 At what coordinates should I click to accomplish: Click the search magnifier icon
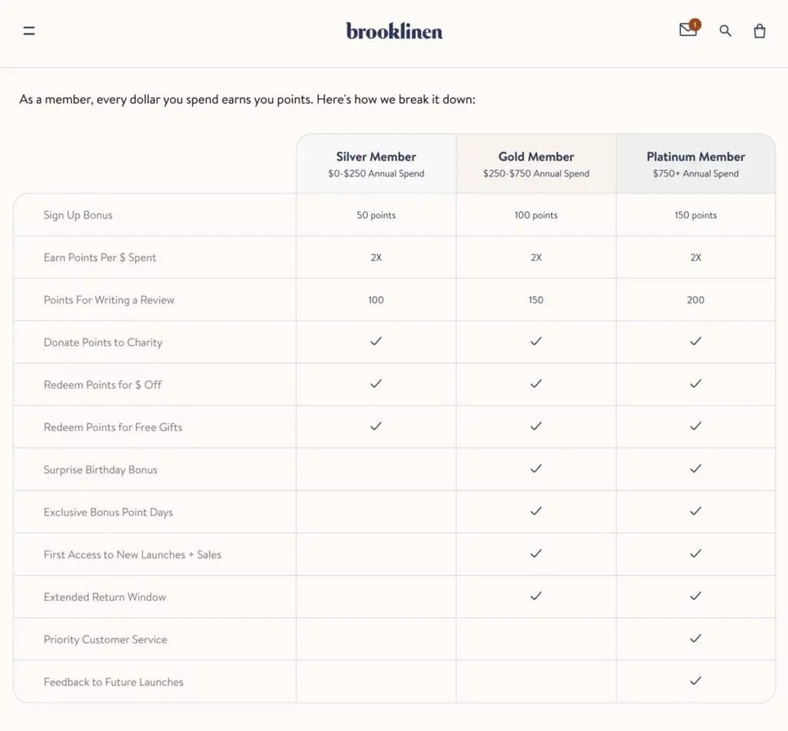tap(725, 32)
